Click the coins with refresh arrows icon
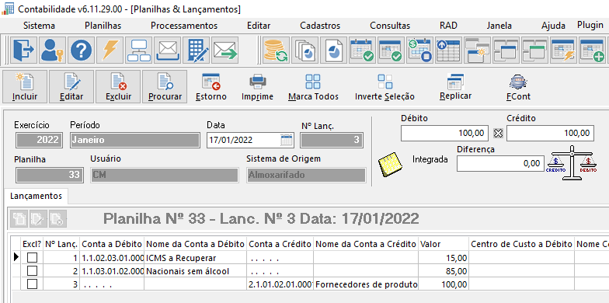The width and height of the screenshot is (609, 303). (x=277, y=50)
